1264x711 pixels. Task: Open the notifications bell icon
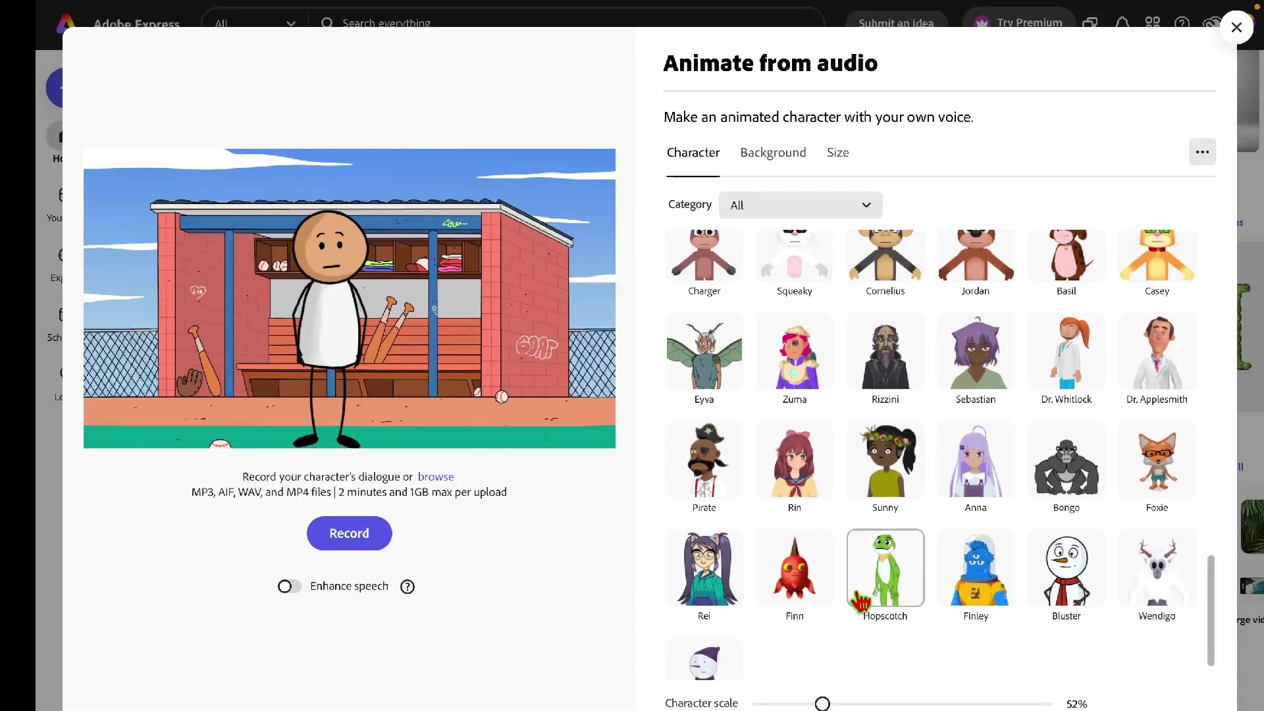[x=1122, y=22]
